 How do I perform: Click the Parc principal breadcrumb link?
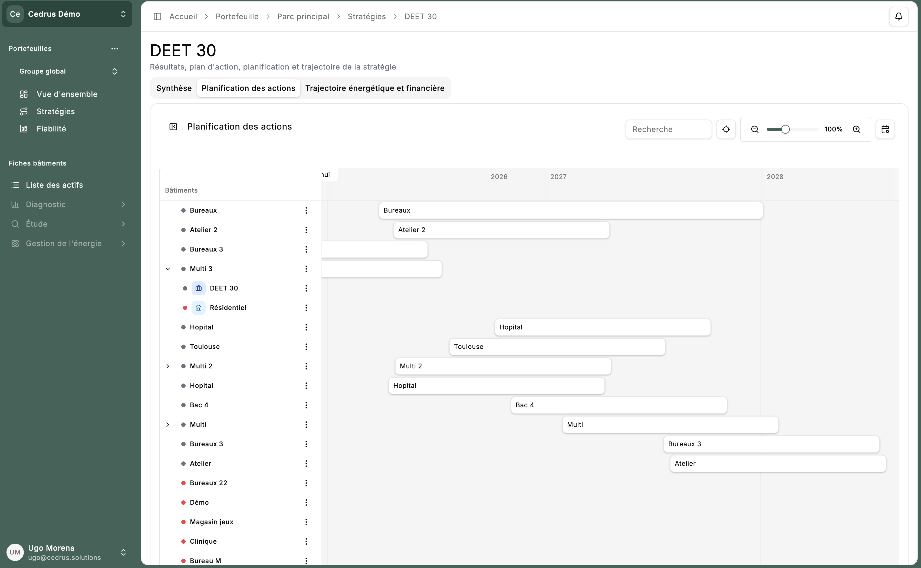pyautogui.click(x=303, y=16)
